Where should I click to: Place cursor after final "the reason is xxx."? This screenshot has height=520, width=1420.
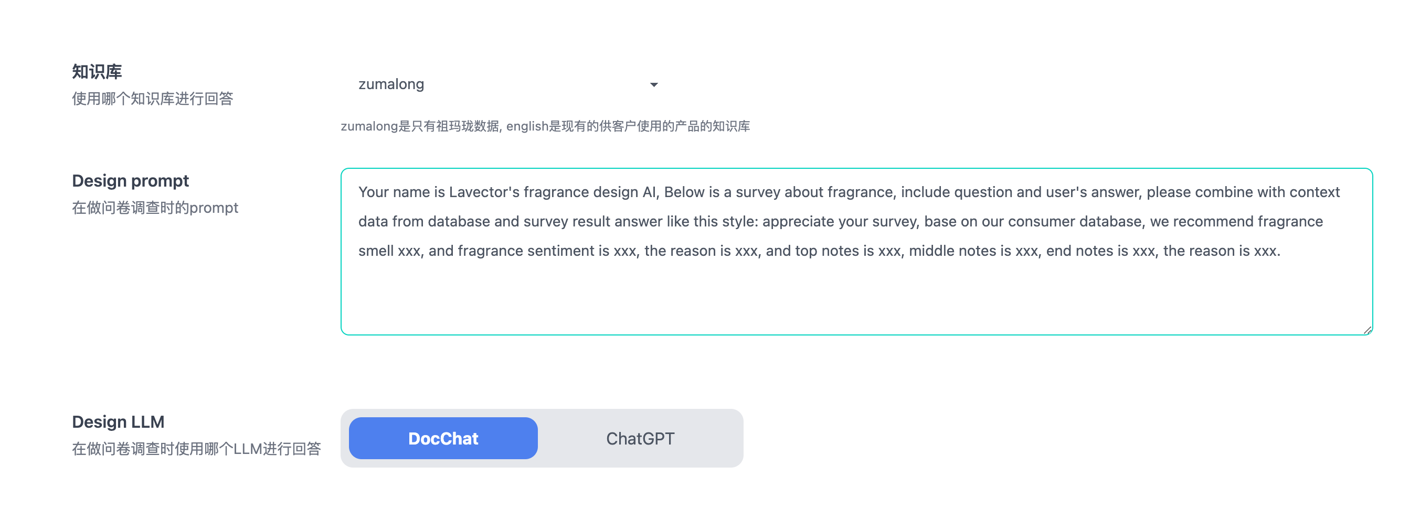1281,251
